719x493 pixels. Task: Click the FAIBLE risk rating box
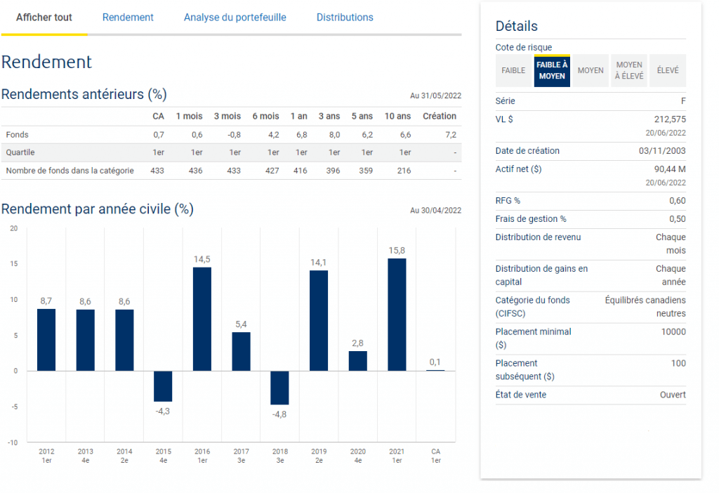pyautogui.click(x=513, y=71)
